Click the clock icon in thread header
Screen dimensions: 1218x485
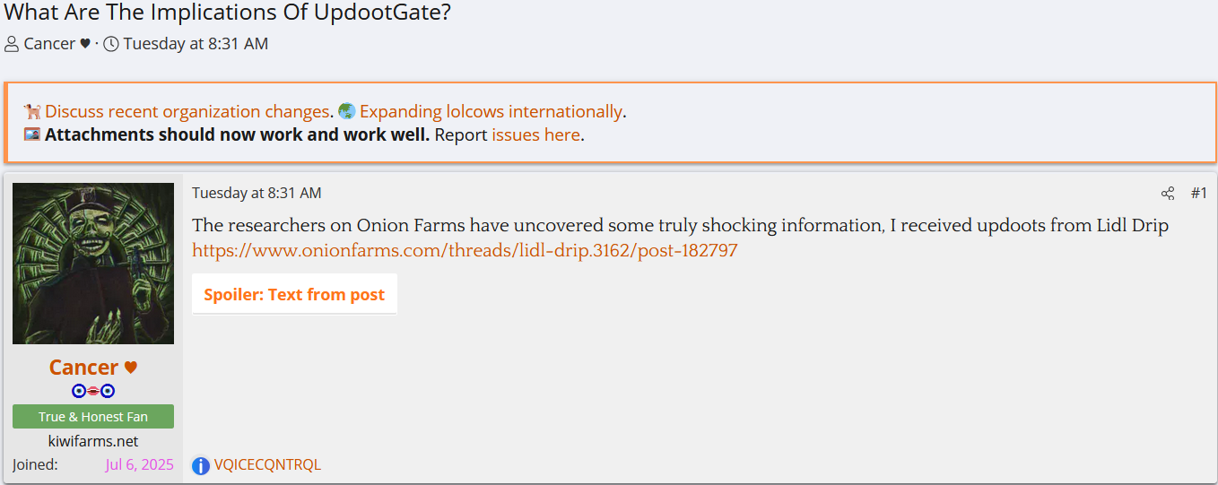pos(111,44)
